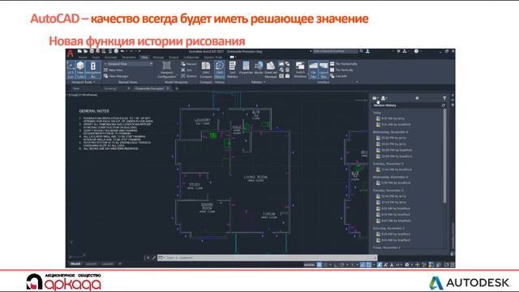Open the Sheet Set Manager
The height and width of the screenshot is (292, 519).
(271, 70)
